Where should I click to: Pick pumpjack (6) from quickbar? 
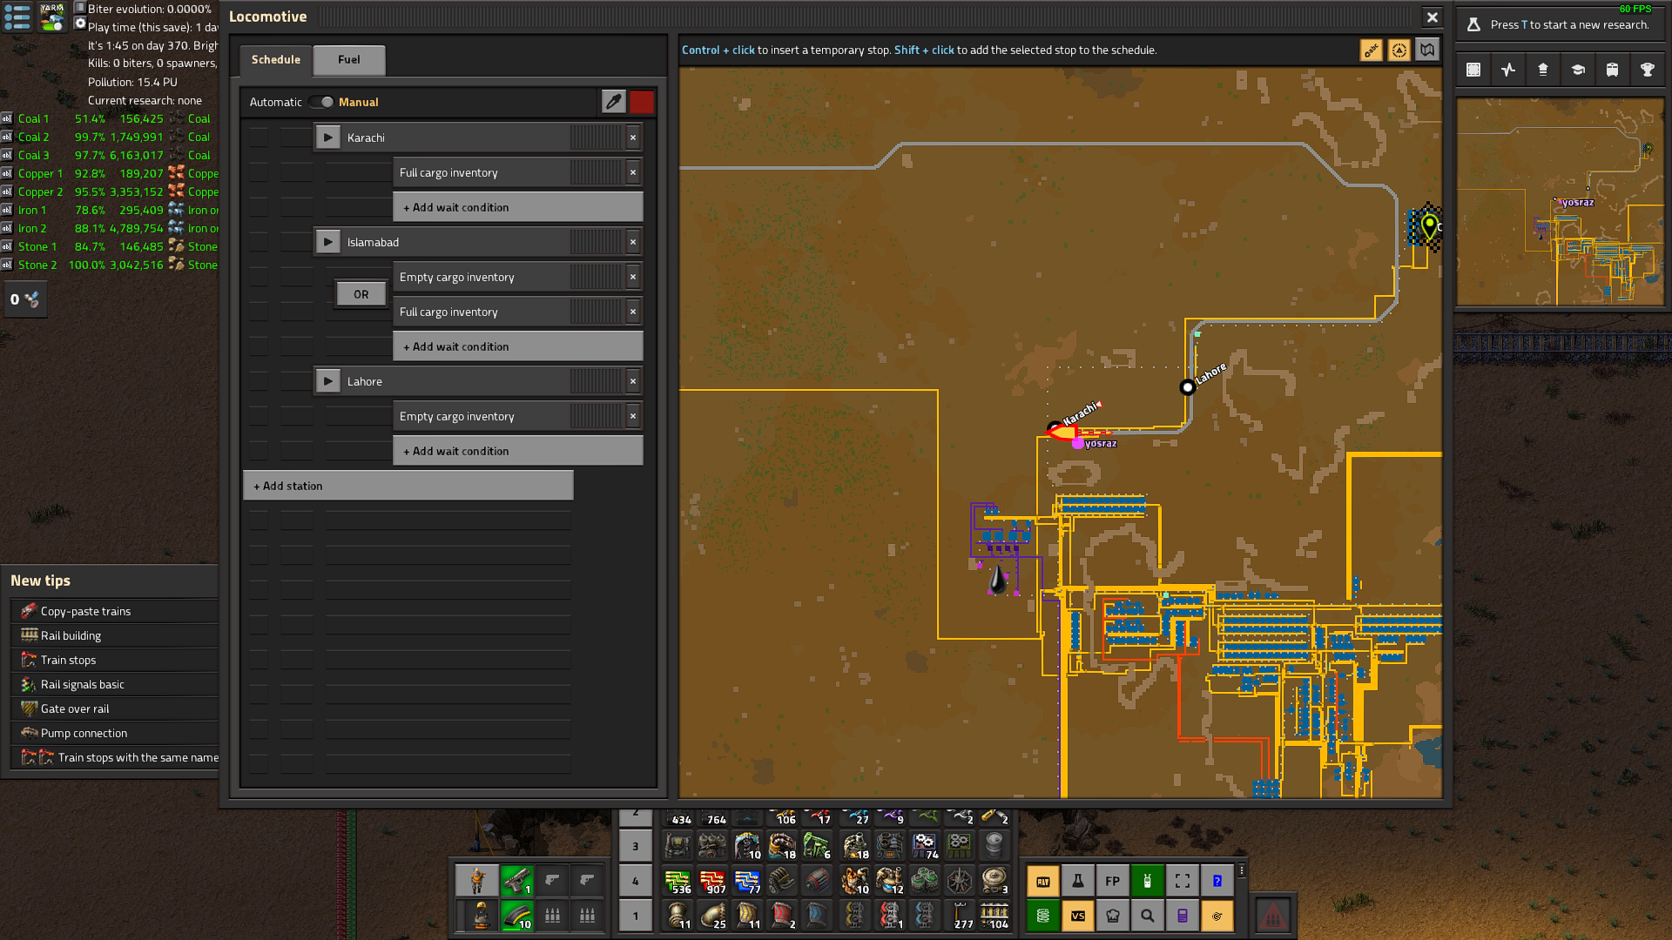tap(817, 846)
